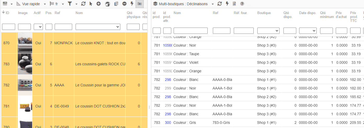Click the add-to-category folder plus icon
364x128 pixels.
(x=140, y=4)
